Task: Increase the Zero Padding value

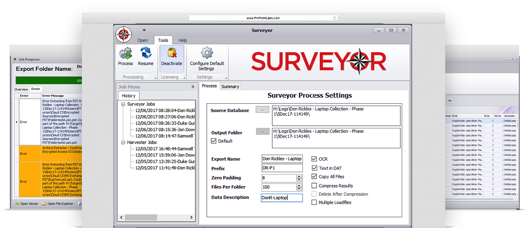Action: 299,176
